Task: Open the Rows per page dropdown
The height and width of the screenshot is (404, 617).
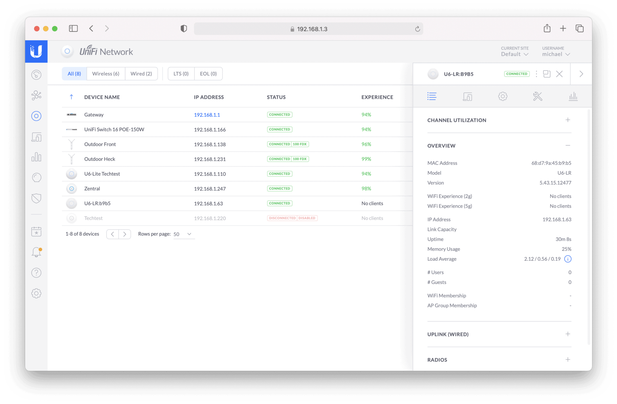Action: 183,234
